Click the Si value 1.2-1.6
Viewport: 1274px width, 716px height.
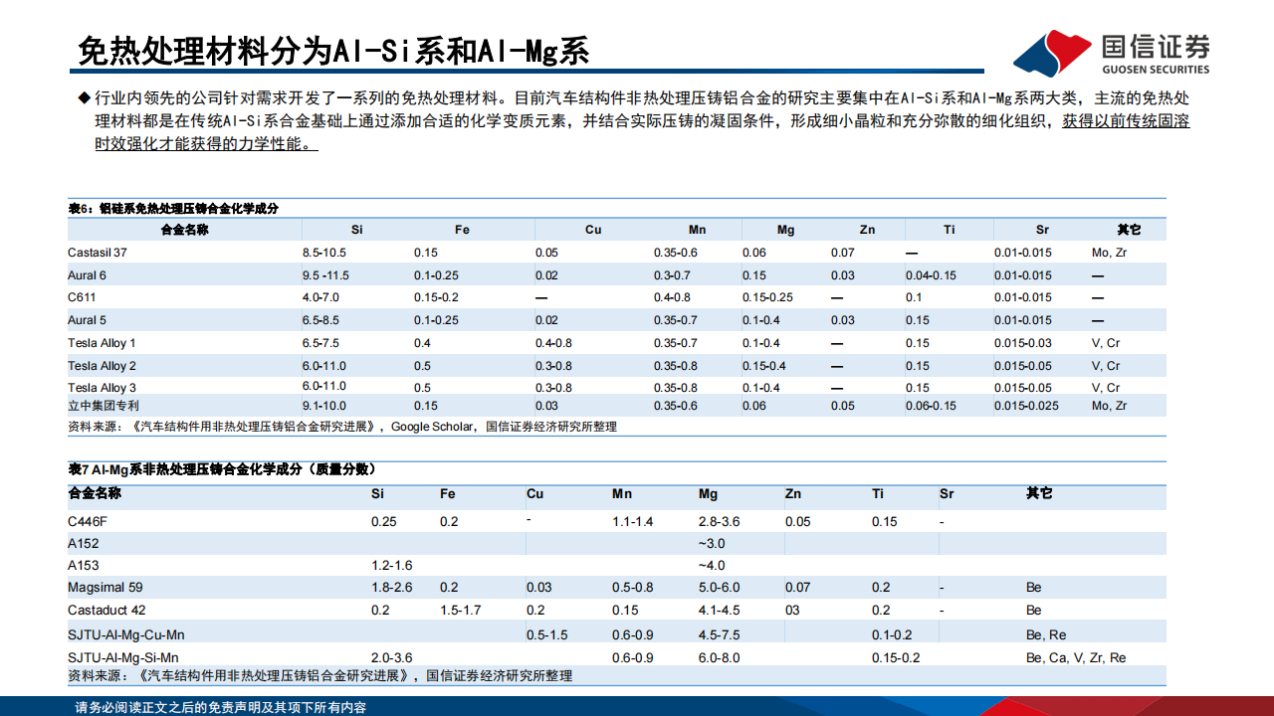click(x=391, y=566)
